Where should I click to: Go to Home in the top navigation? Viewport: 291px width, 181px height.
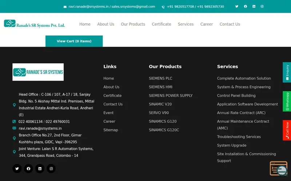[x=85, y=24]
